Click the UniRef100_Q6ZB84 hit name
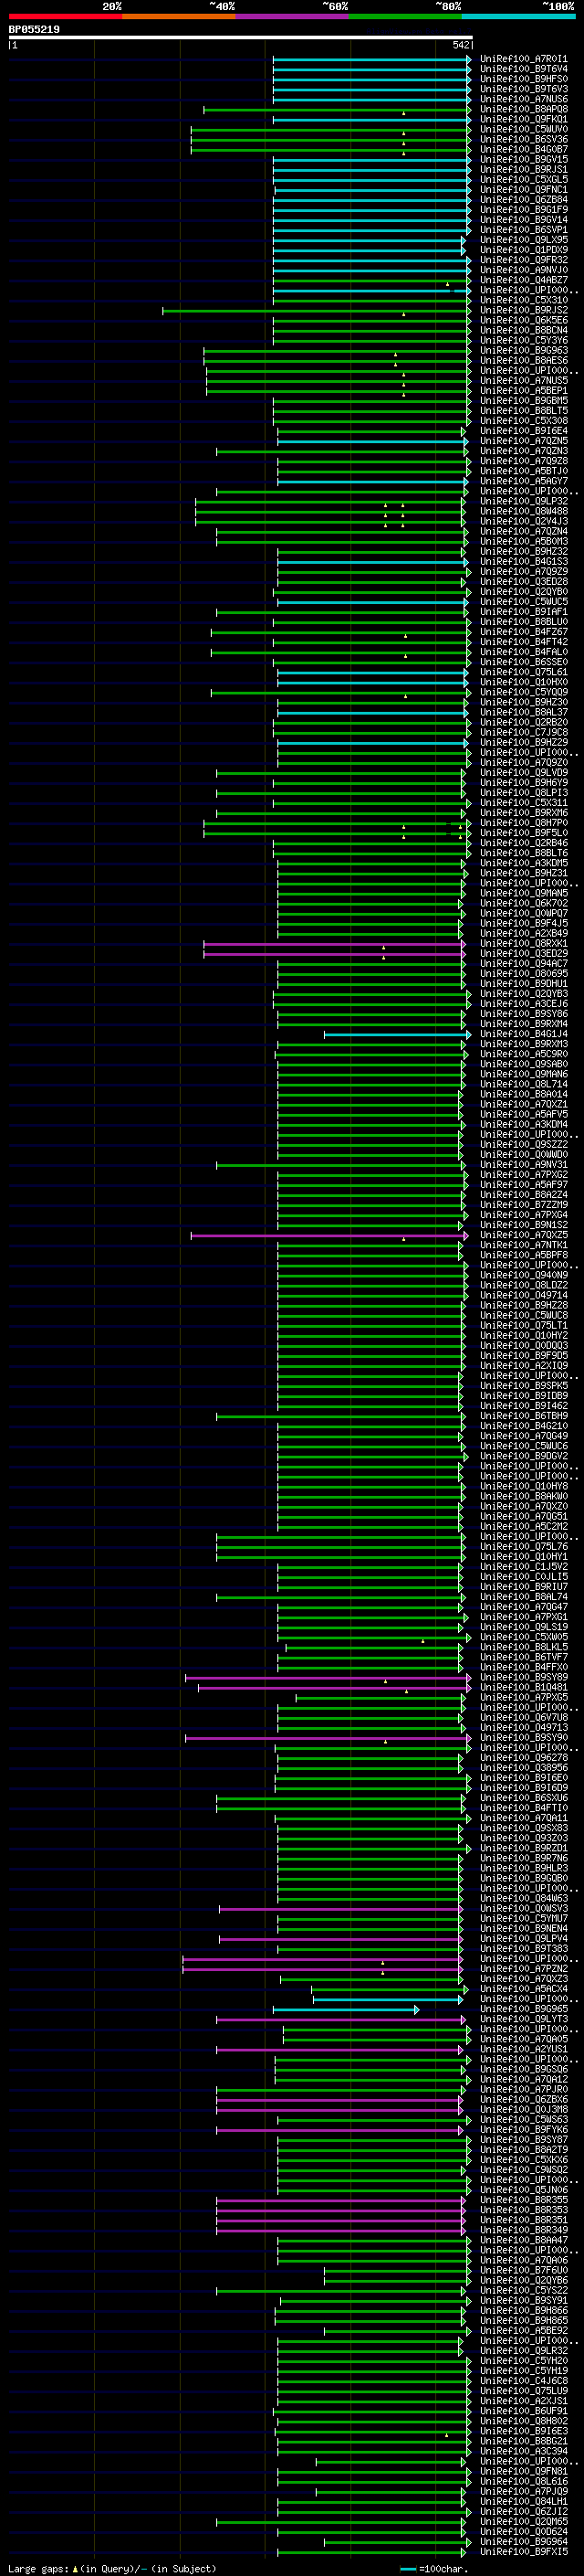584x2576 pixels. pyautogui.click(x=524, y=200)
